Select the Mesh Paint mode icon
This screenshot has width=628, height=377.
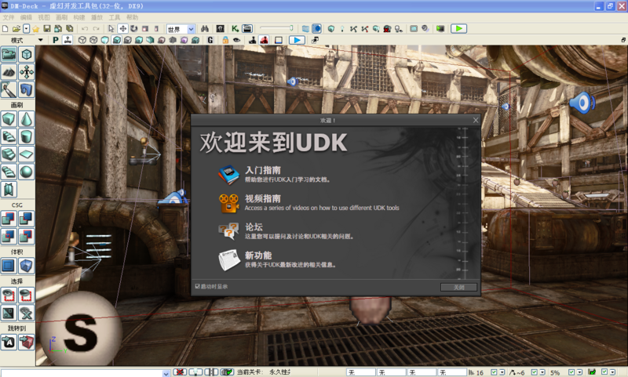point(9,89)
